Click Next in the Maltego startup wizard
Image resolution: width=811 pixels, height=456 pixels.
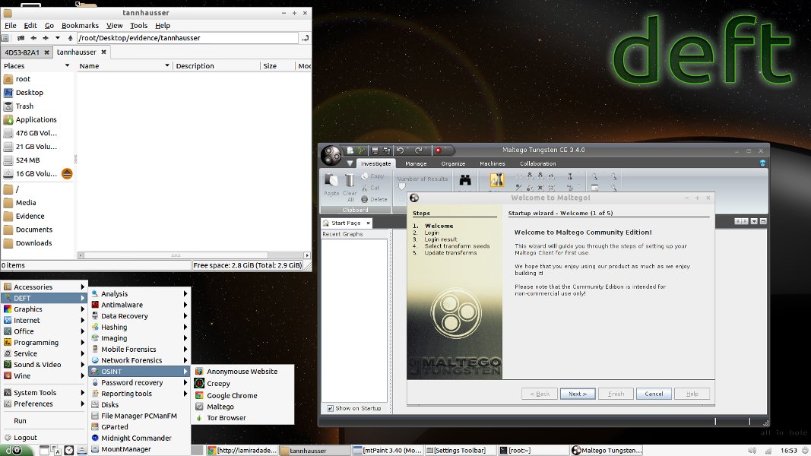coord(578,394)
